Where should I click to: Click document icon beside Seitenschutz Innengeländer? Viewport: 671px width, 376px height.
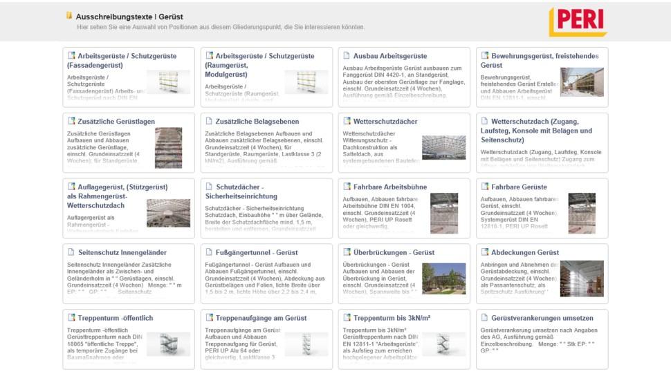[x=71, y=253]
